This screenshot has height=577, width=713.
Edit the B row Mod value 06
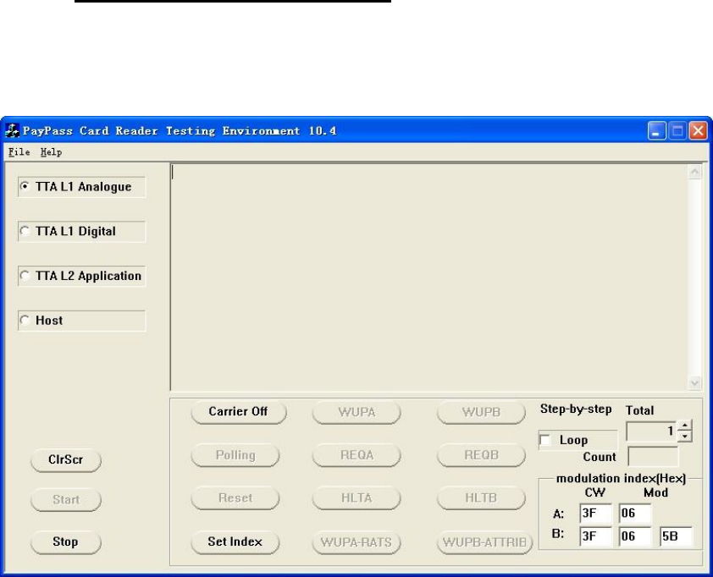click(635, 536)
